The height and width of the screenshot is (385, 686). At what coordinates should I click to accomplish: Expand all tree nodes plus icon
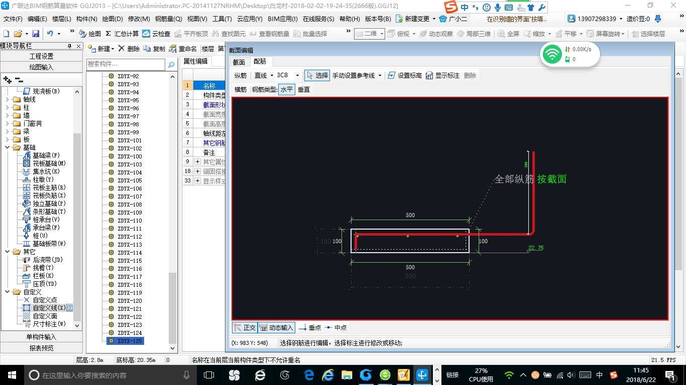coord(7,79)
